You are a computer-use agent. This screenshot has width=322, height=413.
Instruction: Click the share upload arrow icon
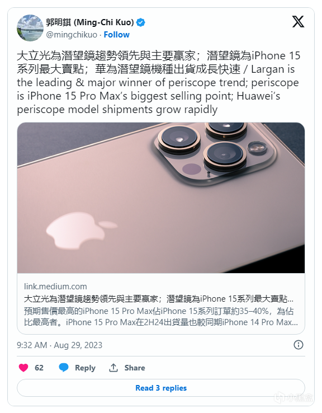click(x=113, y=368)
